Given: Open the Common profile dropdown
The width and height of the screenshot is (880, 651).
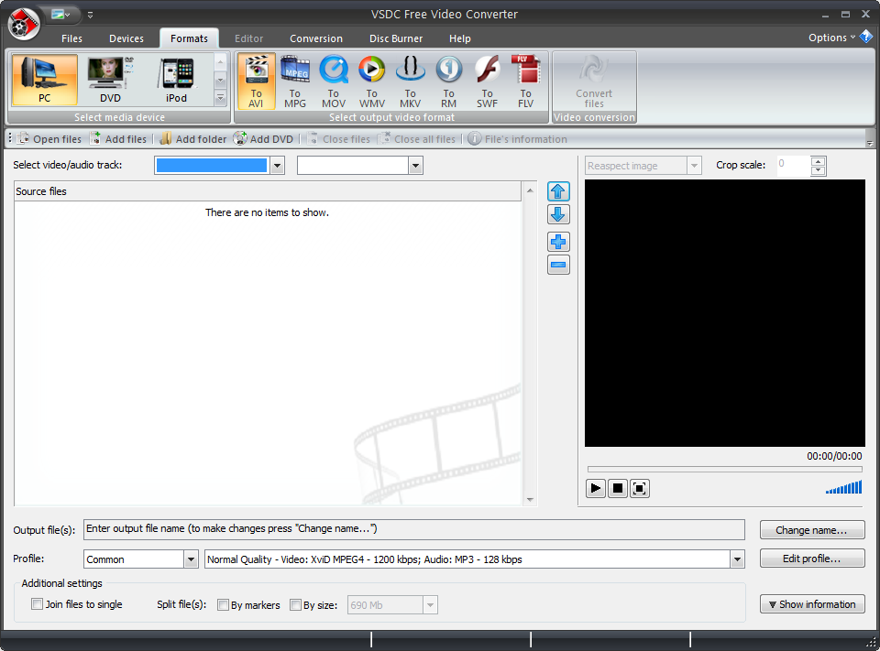Looking at the screenshot, I should click(x=191, y=559).
